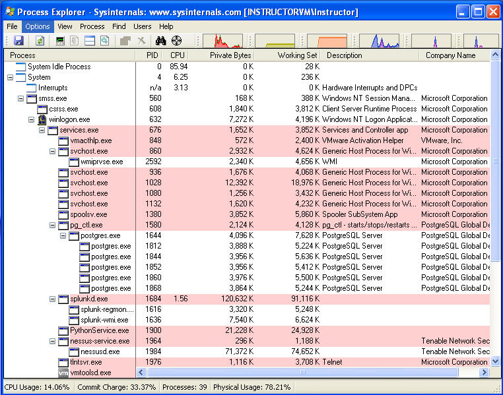Image resolution: width=503 pixels, height=395 pixels.
Task: Click the DLL/handle view toolbar icon
Action: [x=104, y=41]
